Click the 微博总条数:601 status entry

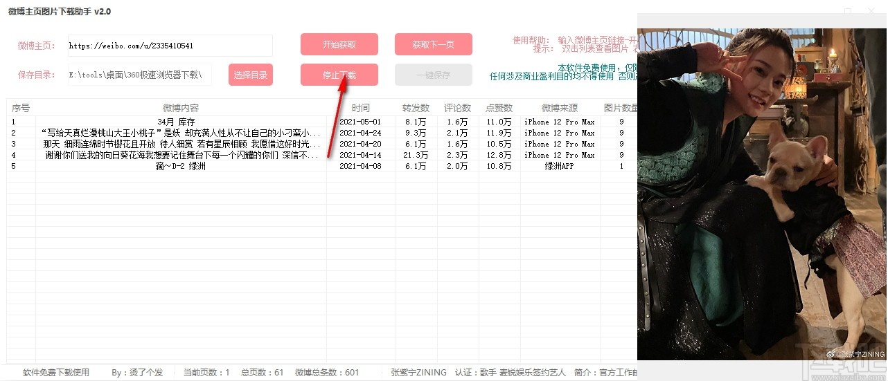tap(327, 372)
